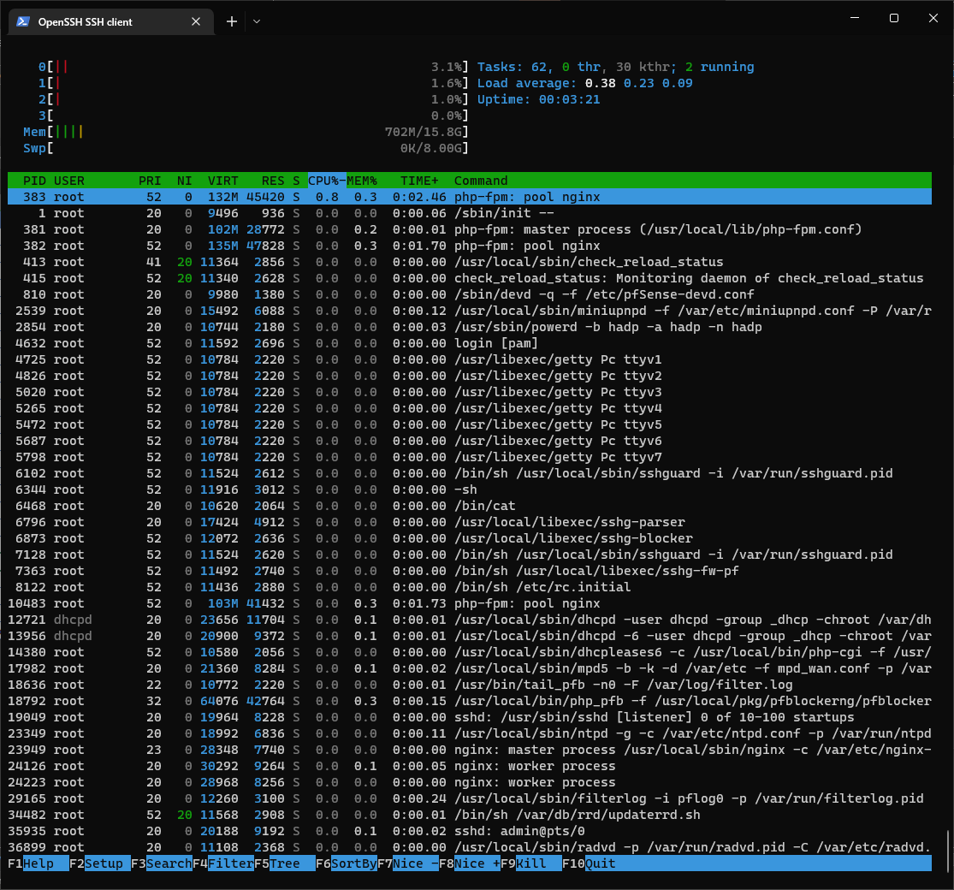This screenshot has width=954, height=890.
Task: Sort by the VIRT column header
Action: [x=222, y=181]
